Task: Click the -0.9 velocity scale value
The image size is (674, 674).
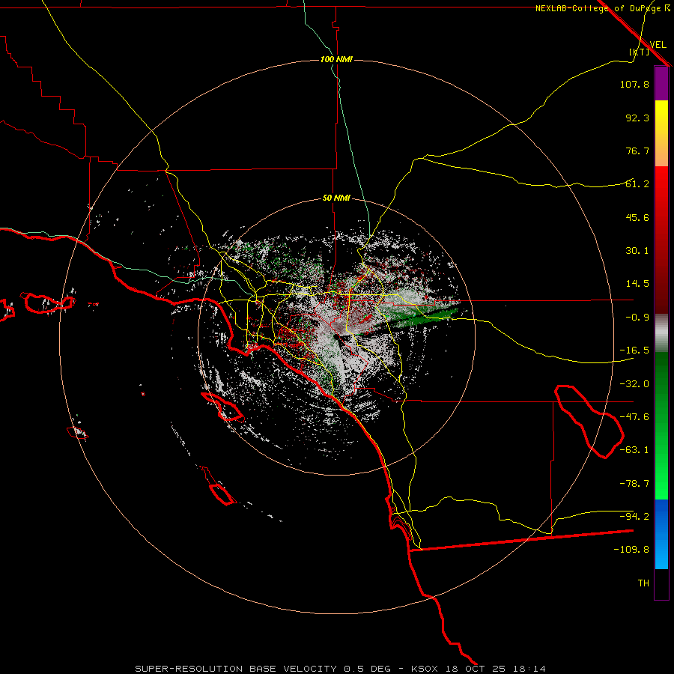Action: 637,318
